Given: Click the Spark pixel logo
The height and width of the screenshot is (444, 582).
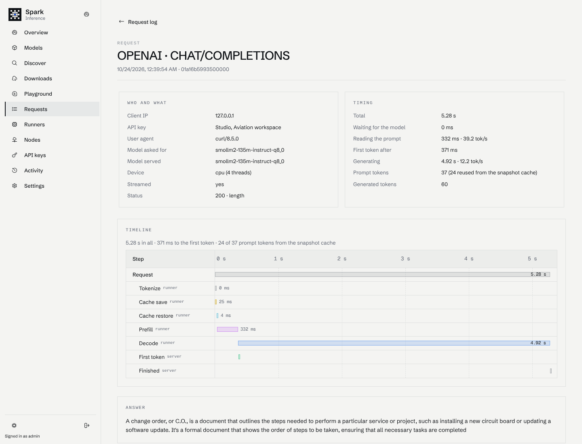Looking at the screenshot, I should [15, 15].
